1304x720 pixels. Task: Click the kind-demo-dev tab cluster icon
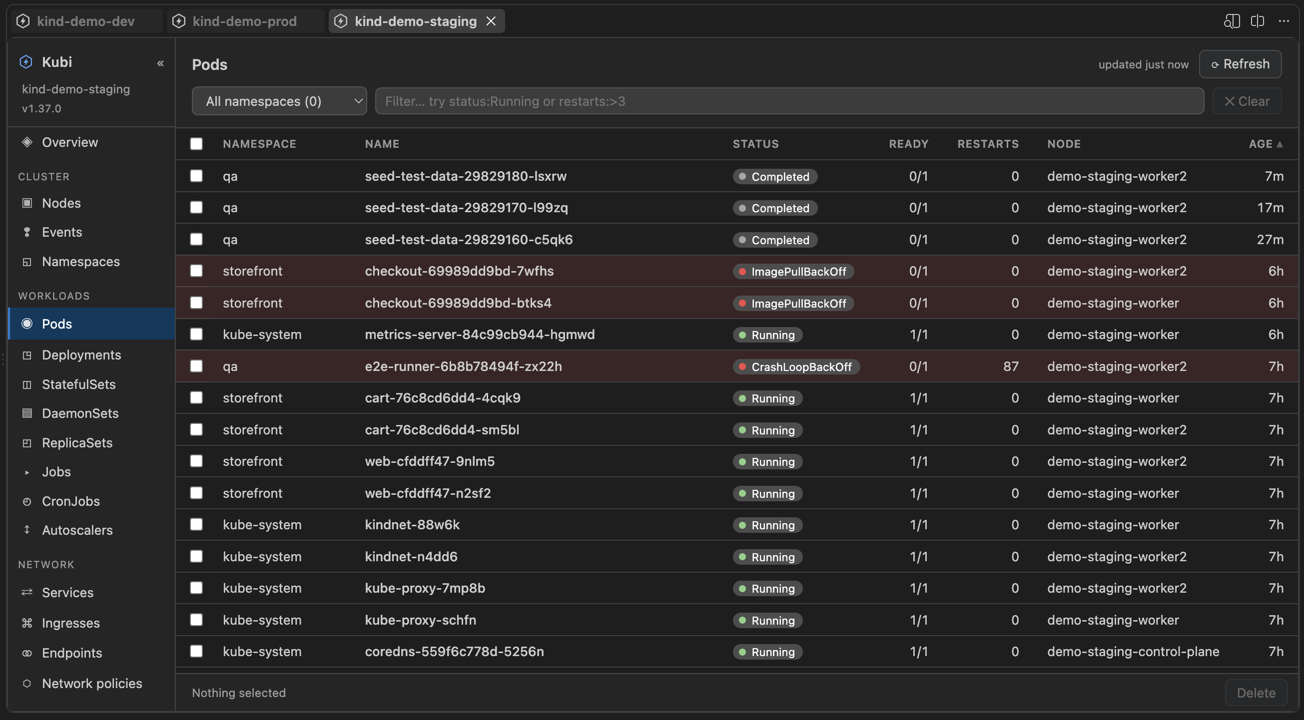pyautogui.click(x=23, y=21)
